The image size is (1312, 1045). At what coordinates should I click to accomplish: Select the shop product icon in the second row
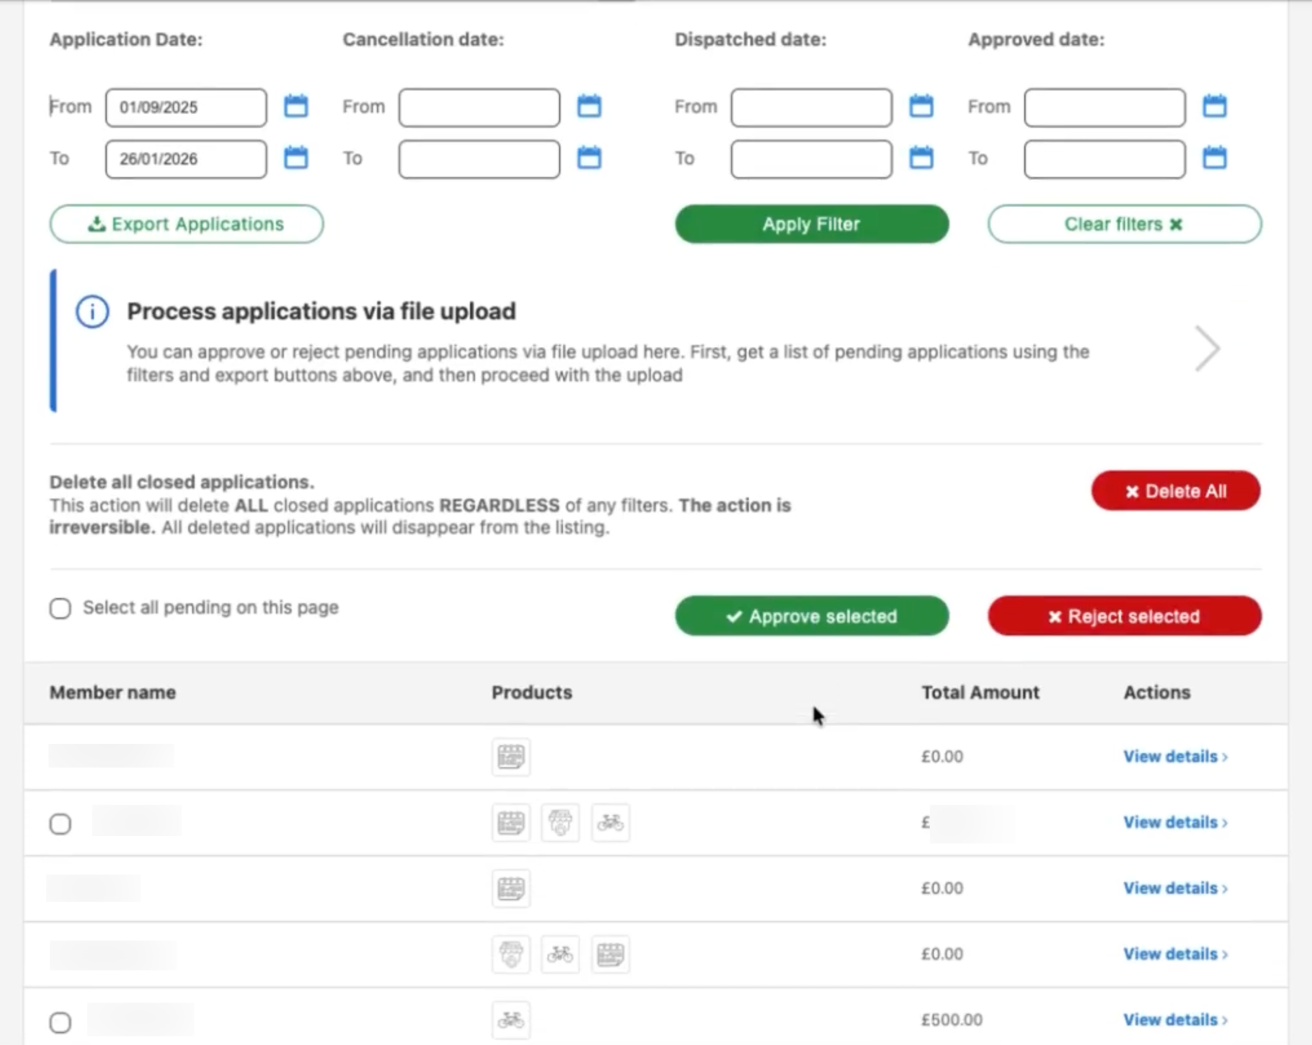click(x=560, y=822)
